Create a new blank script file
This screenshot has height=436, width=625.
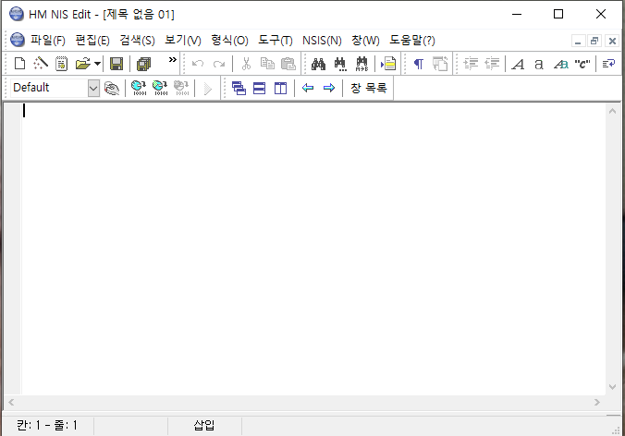tap(19, 64)
